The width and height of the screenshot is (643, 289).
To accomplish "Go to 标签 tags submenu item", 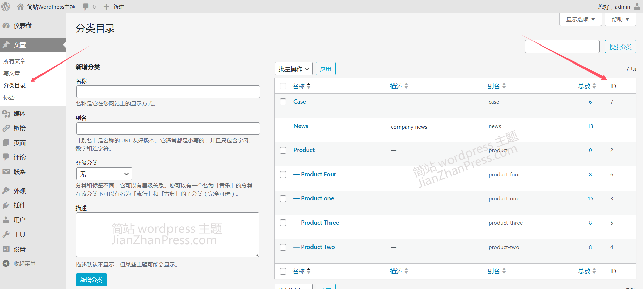I will tap(9, 97).
